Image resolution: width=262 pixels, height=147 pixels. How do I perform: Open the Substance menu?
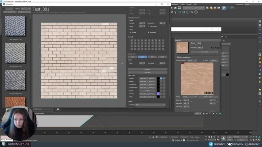pos(174,4)
